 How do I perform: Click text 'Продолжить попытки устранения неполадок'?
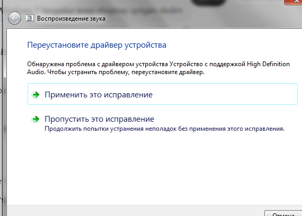(x=110, y=129)
